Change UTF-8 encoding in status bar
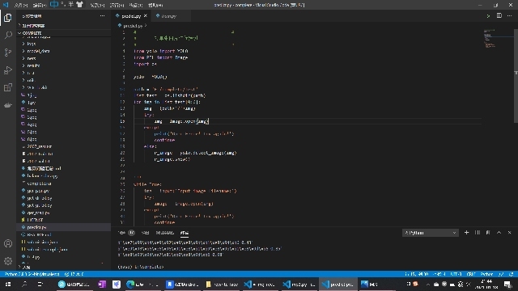Screen dimensions: 518x291 pyautogui.click(x=456, y=274)
